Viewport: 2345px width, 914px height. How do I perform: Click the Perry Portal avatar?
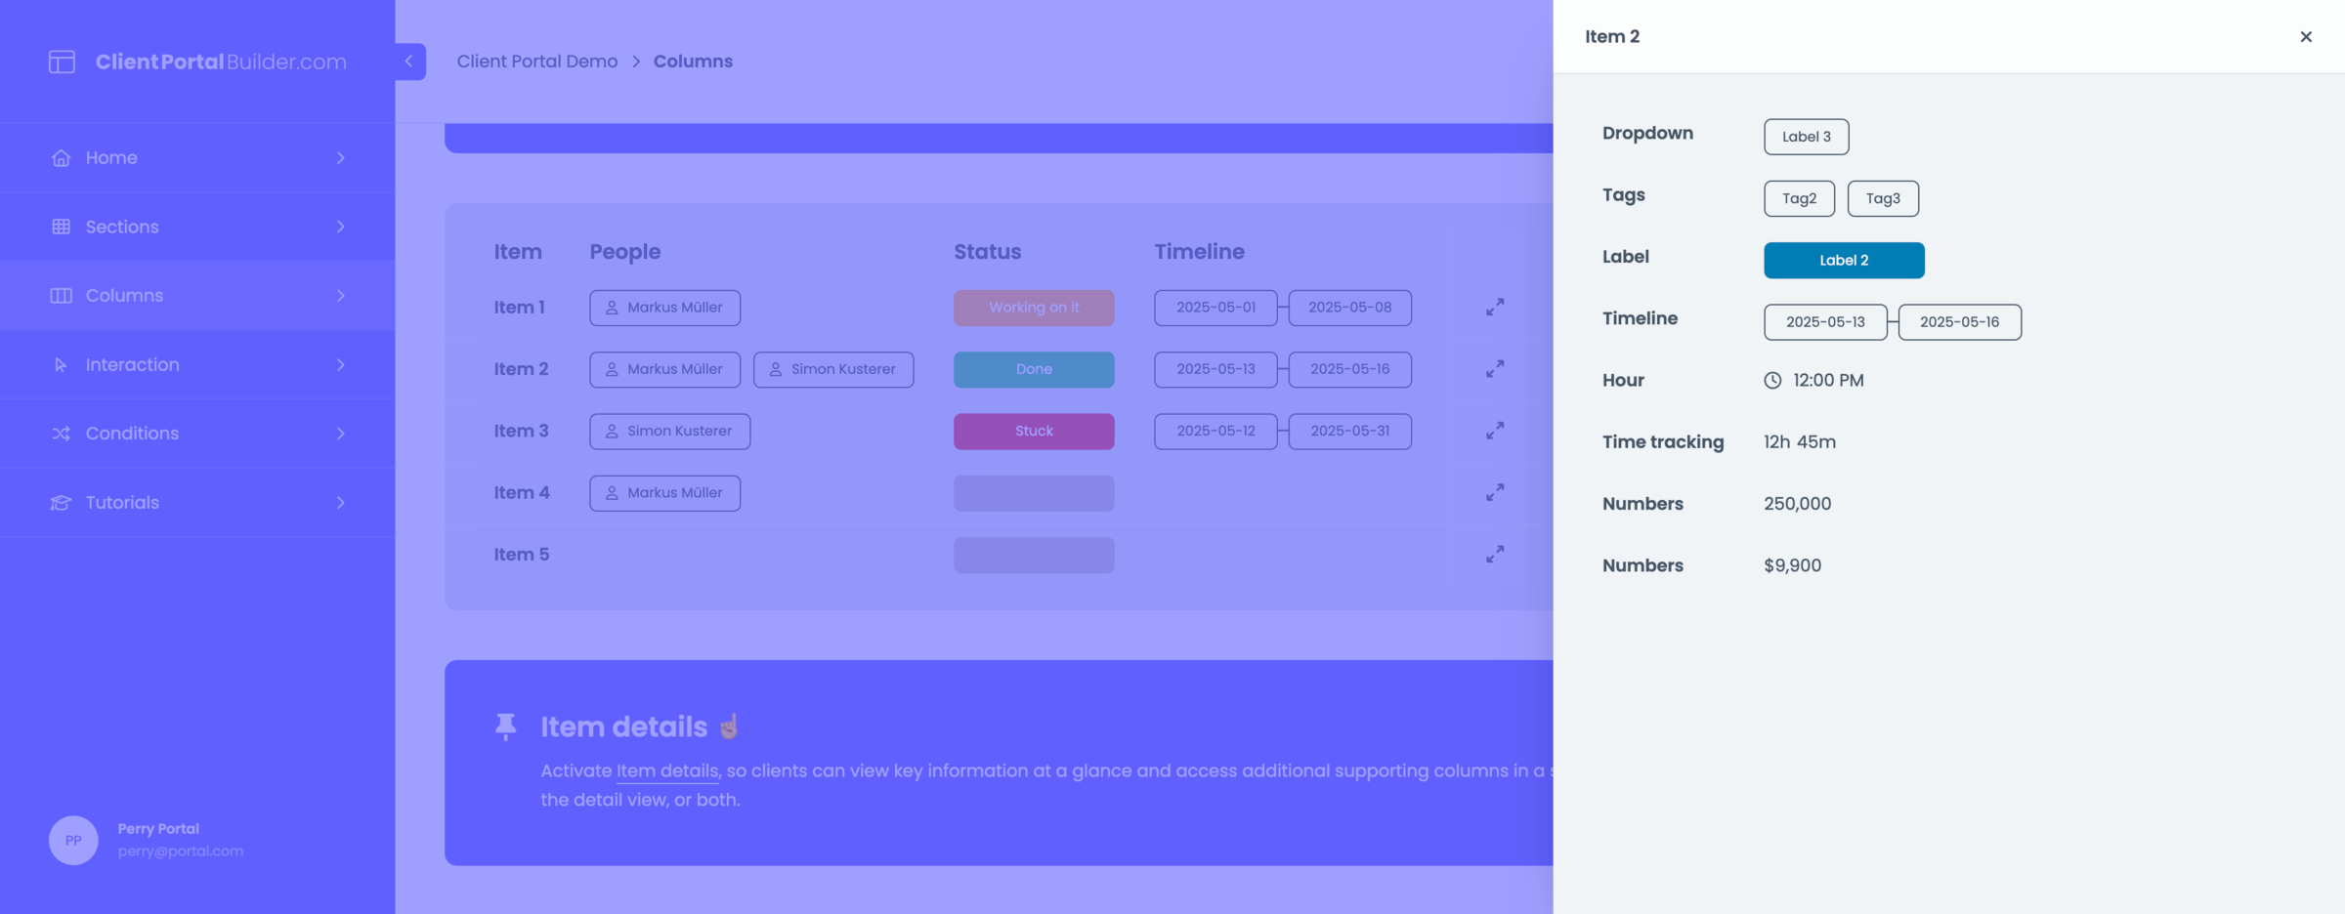(x=73, y=840)
